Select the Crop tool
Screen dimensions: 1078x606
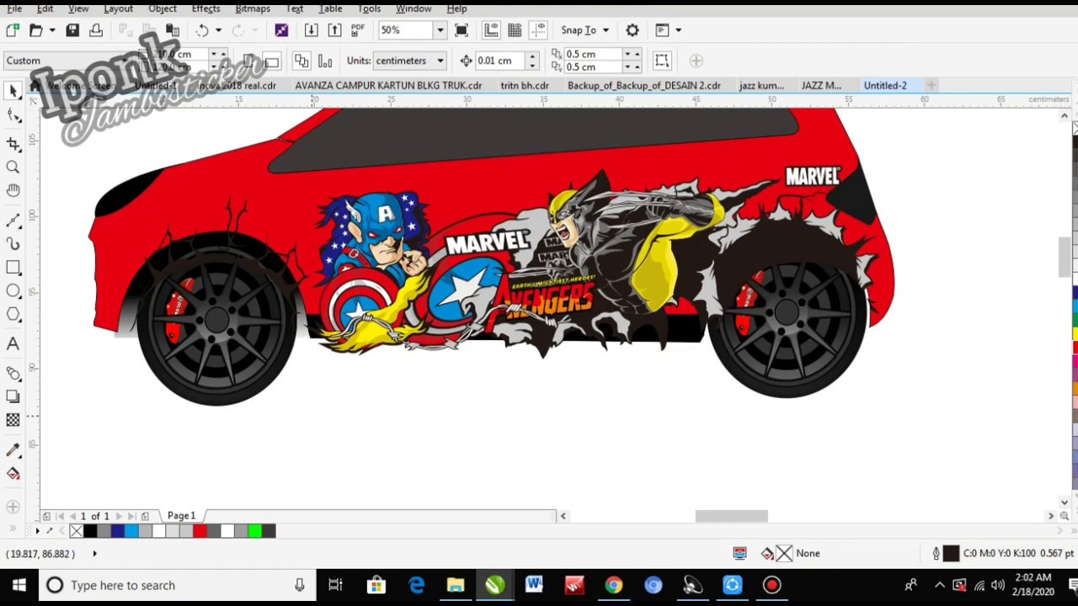13,144
